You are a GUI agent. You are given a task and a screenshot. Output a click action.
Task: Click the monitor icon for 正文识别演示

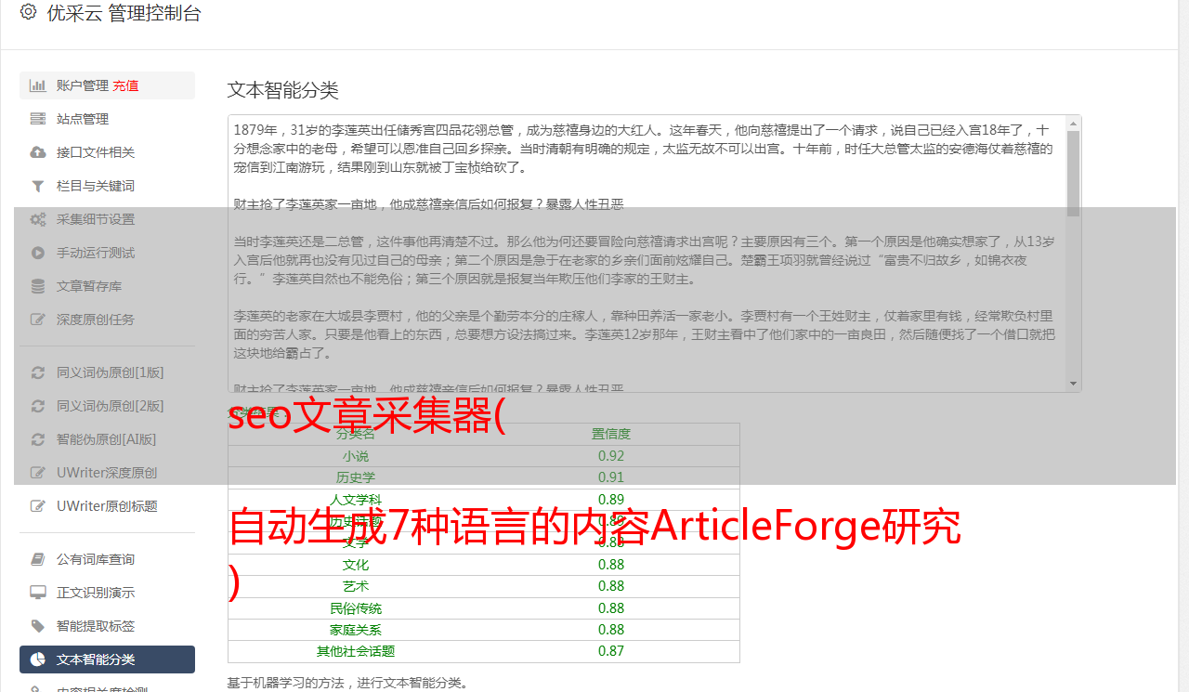pyautogui.click(x=38, y=593)
